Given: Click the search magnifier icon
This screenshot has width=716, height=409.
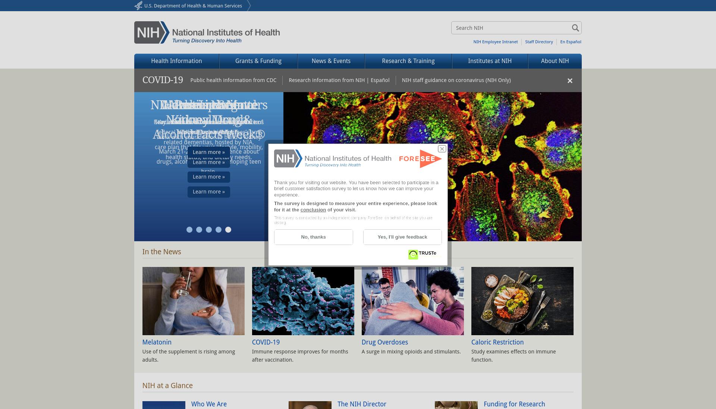Looking at the screenshot, I should [575, 28].
